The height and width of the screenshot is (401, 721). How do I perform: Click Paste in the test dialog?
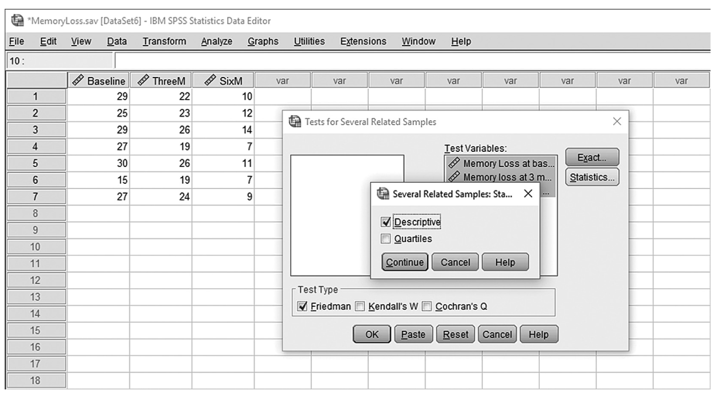click(413, 334)
